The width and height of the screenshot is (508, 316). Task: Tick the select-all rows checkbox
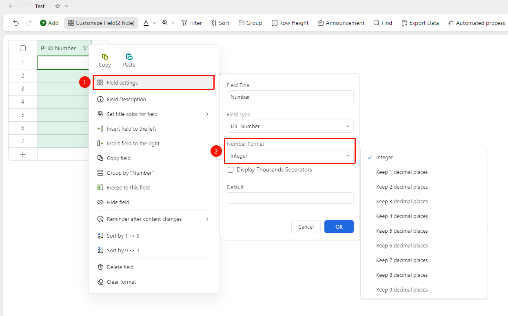23,48
